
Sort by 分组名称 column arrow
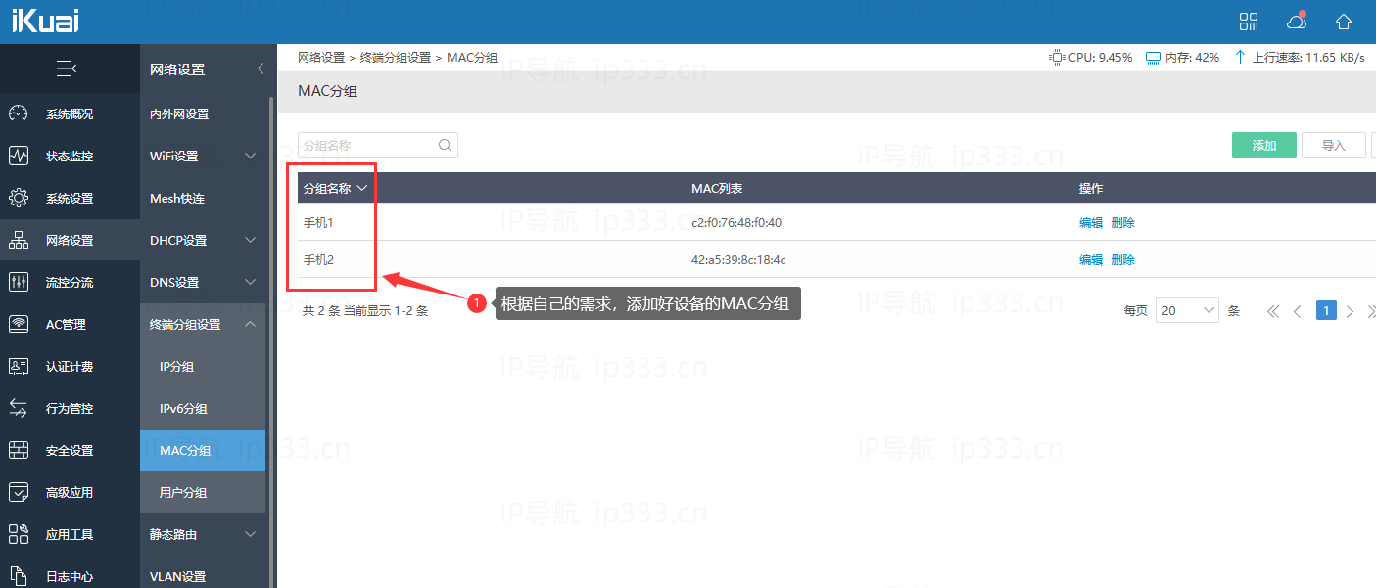click(362, 188)
